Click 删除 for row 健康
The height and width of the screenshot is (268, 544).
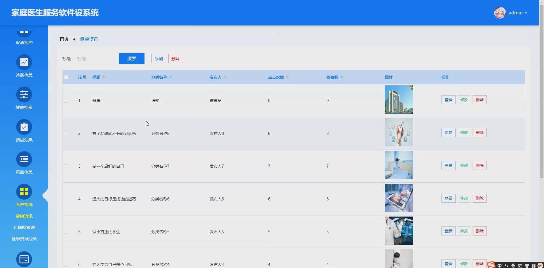pos(480,100)
